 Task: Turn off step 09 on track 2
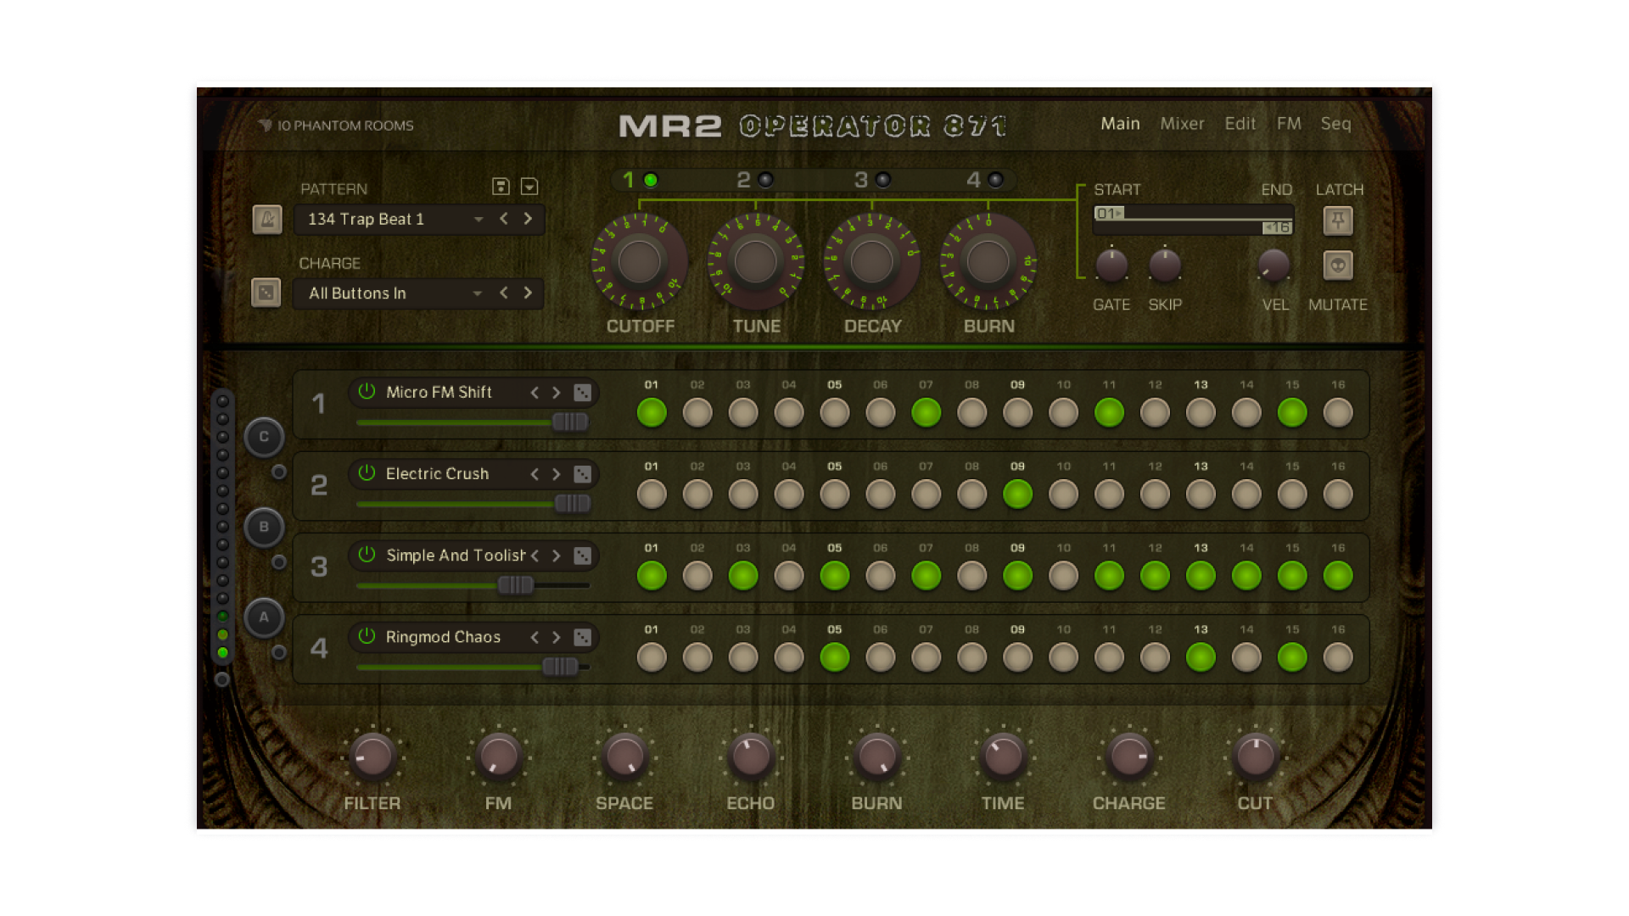tap(1017, 494)
